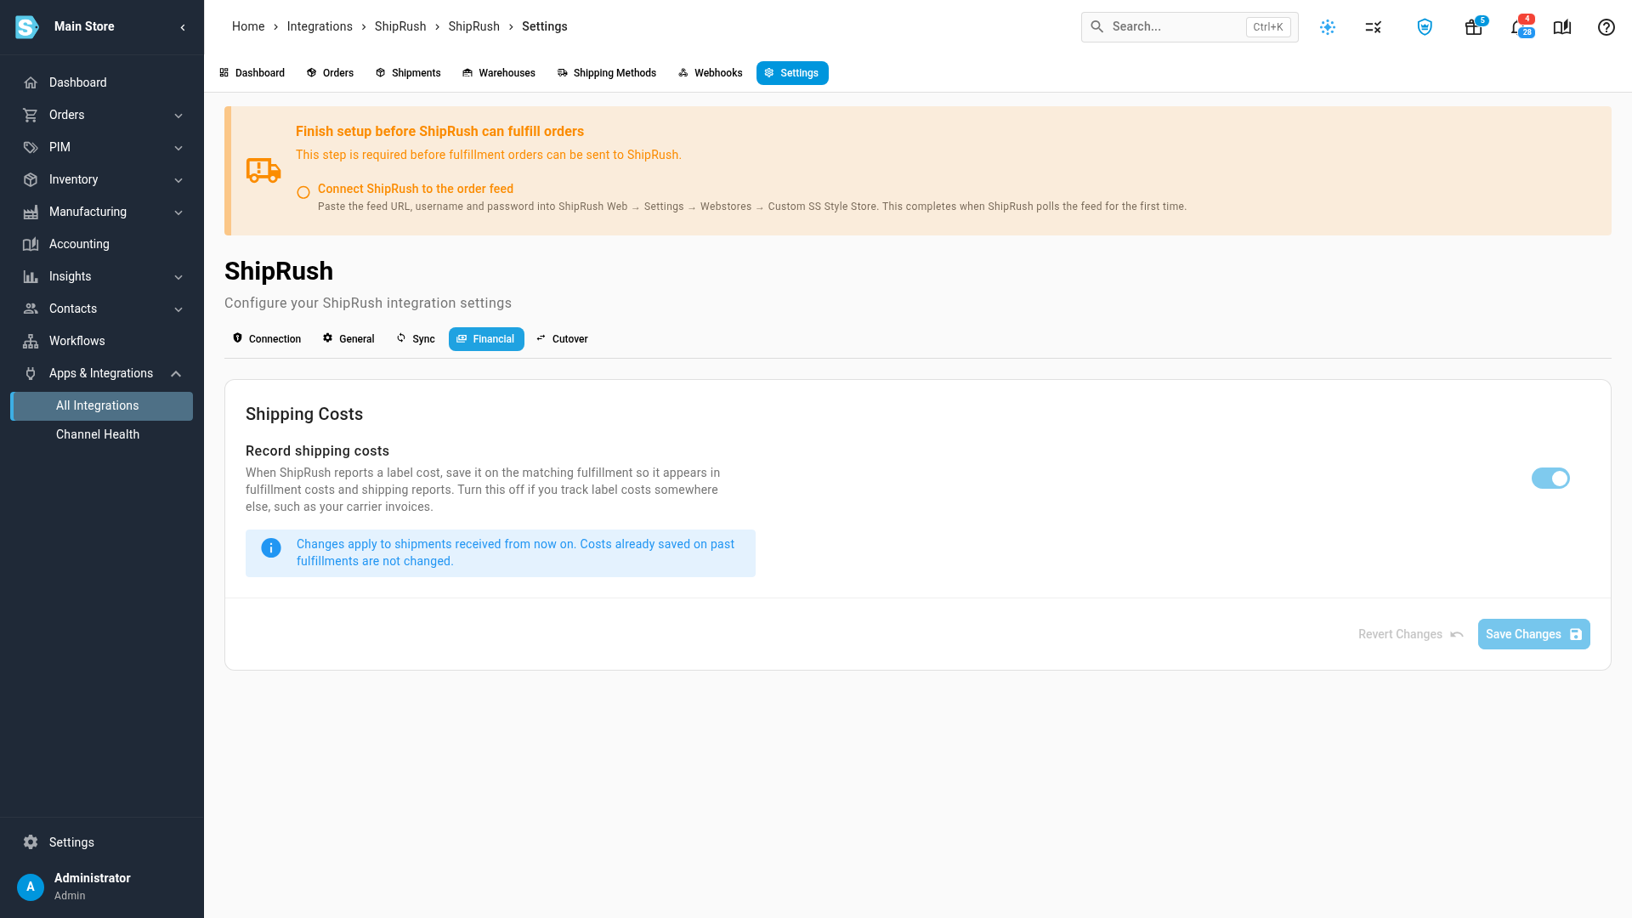Switch to the Shipments tab
This screenshot has width=1632, height=918.
pyautogui.click(x=408, y=73)
